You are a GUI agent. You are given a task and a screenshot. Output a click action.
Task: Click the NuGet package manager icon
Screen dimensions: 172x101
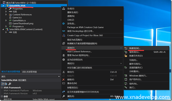[64, 55]
